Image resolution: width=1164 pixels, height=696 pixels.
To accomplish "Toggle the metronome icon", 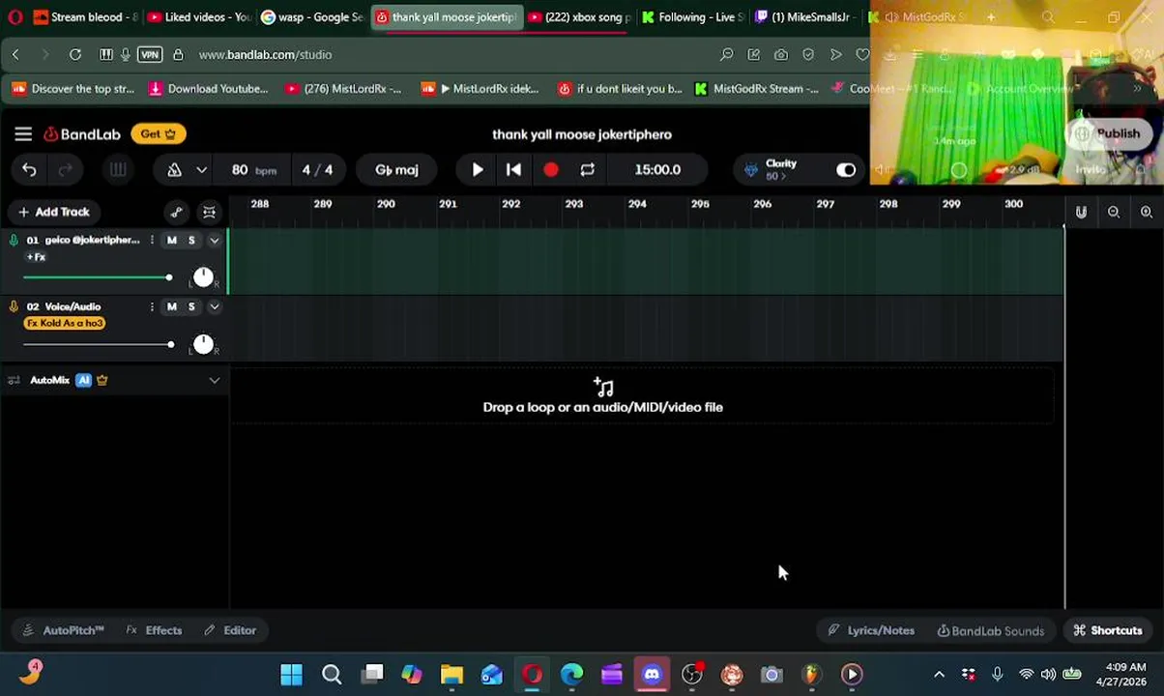I will (x=174, y=170).
